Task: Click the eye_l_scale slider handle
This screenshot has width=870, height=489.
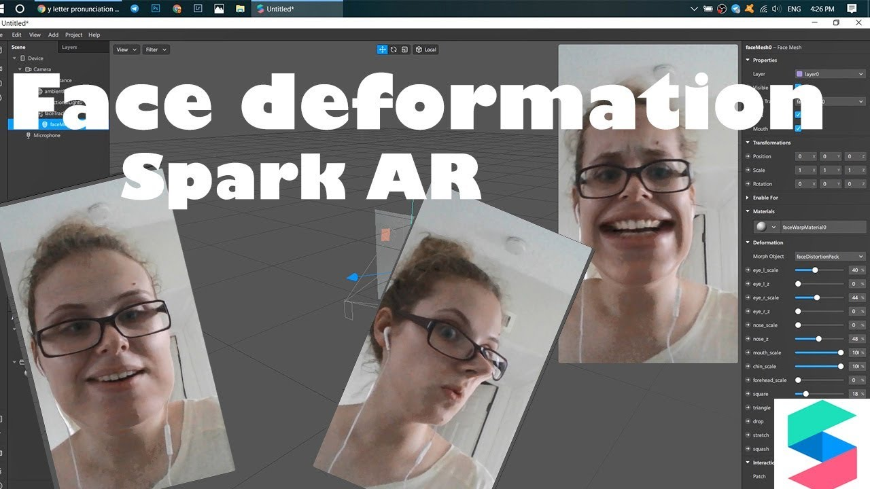Action: coord(815,270)
